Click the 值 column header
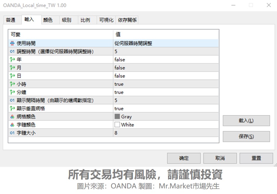The height and width of the screenshot is (194, 277). pos(166,34)
